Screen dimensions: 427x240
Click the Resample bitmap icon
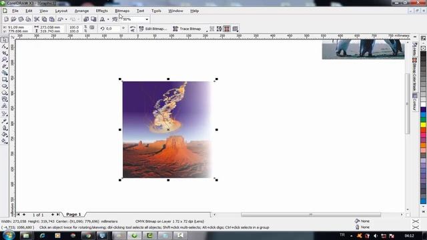pyautogui.click(x=220, y=29)
